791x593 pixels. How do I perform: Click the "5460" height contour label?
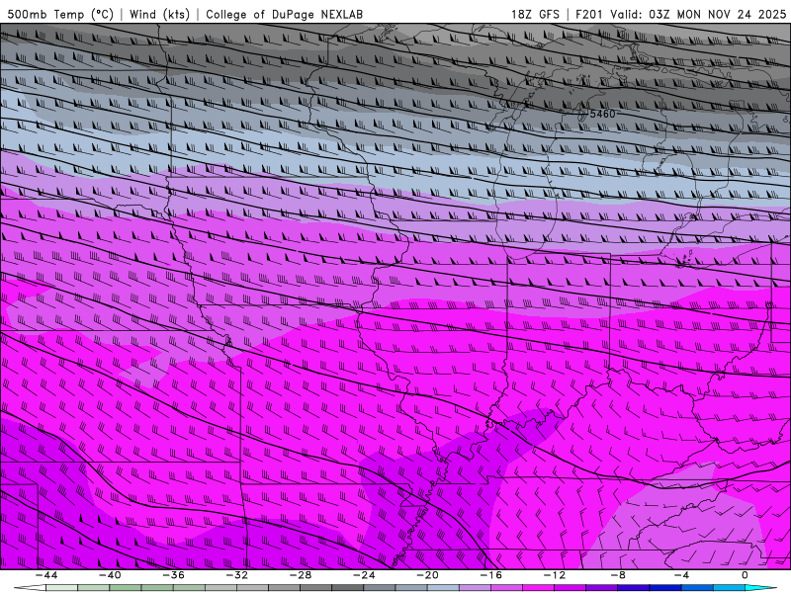602,114
